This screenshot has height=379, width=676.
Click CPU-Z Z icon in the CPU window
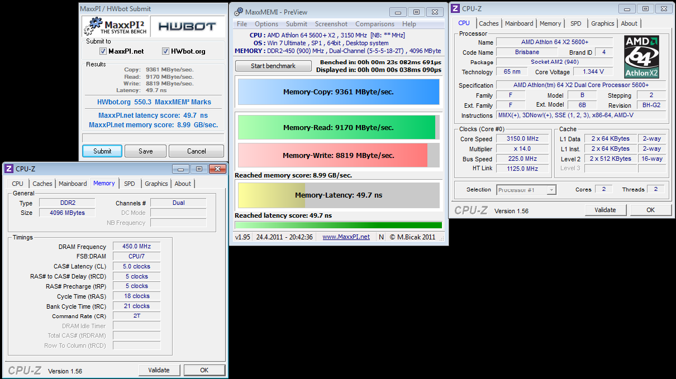click(x=455, y=8)
